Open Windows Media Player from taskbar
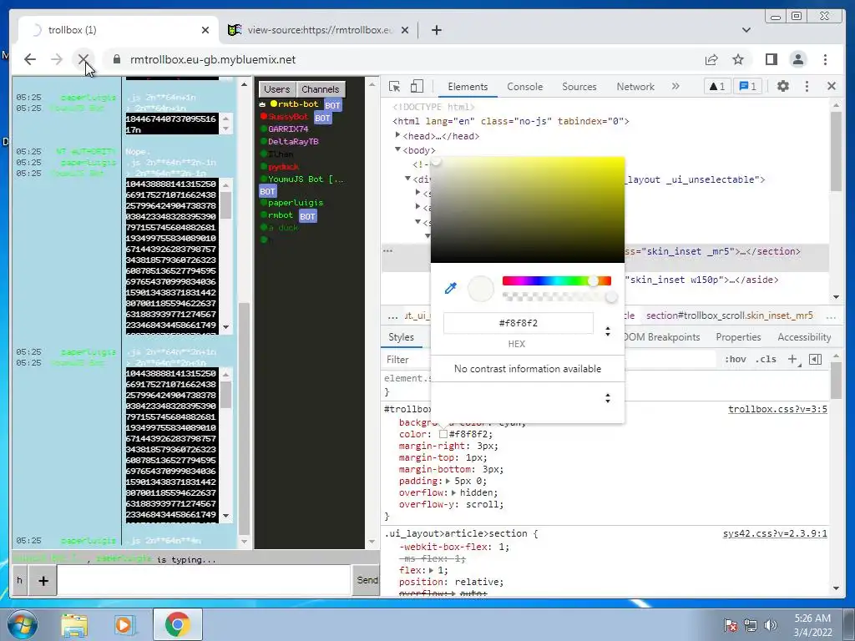Screen dimensions: 855x641 tap(124, 624)
